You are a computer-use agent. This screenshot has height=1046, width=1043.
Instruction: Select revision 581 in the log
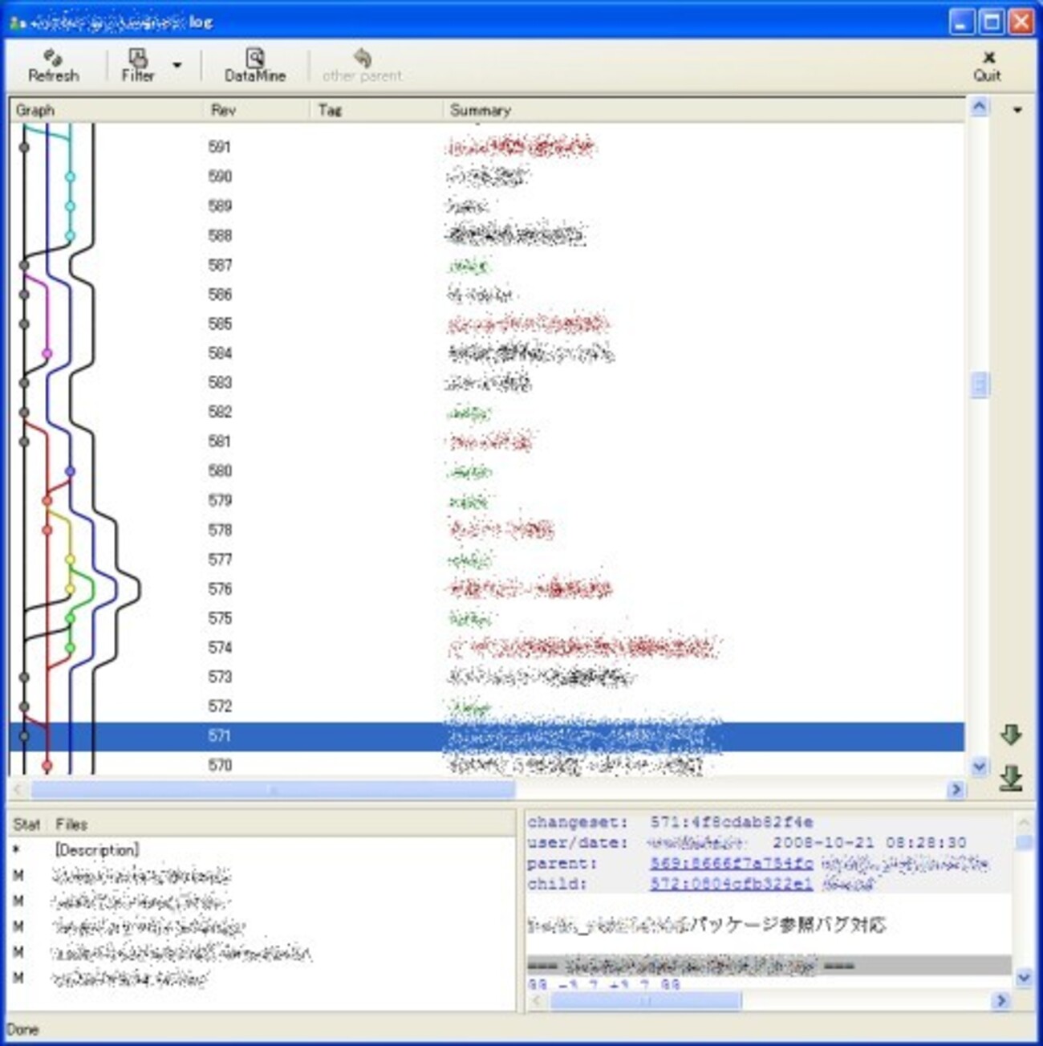[x=486, y=442]
